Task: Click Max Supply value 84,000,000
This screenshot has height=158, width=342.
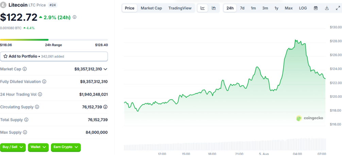Action: [97, 132]
